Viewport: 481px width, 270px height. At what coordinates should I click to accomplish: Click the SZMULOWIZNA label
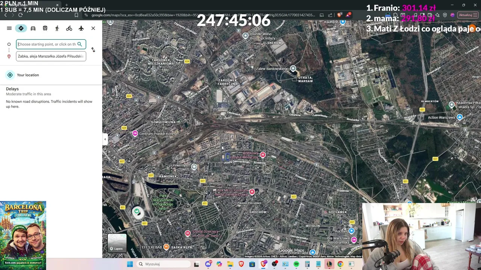point(163,122)
